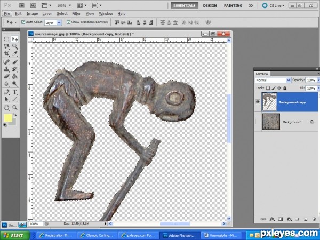Switch to the Essentials workspace
This screenshot has height=240, width=320.
tap(185, 5)
